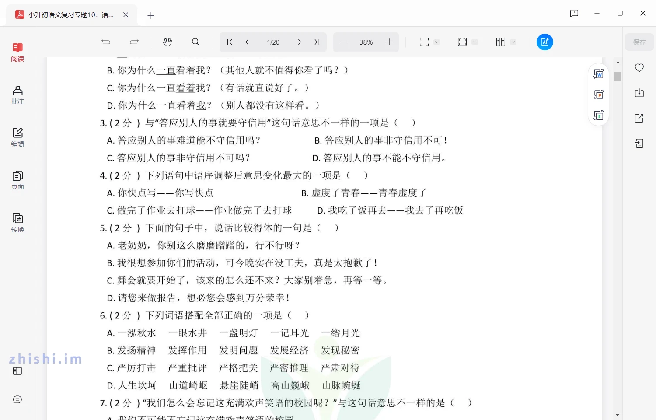Click the text "D. 请您来做报告" line

click(x=199, y=298)
